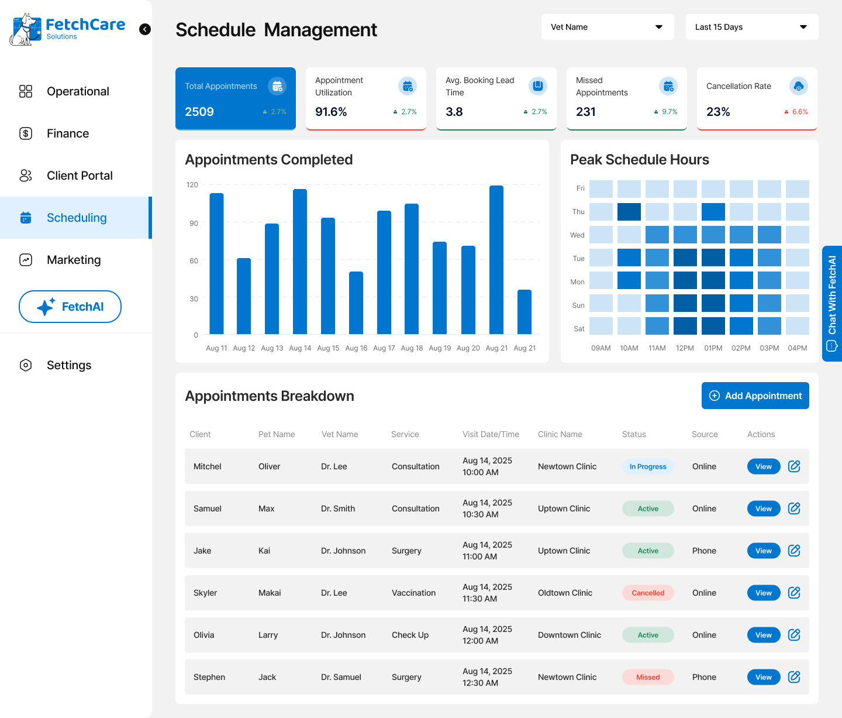The width and height of the screenshot is (842, 718).
Task: Collapse the sidebar with the arrow icon
Action: (x=145, y=29)
